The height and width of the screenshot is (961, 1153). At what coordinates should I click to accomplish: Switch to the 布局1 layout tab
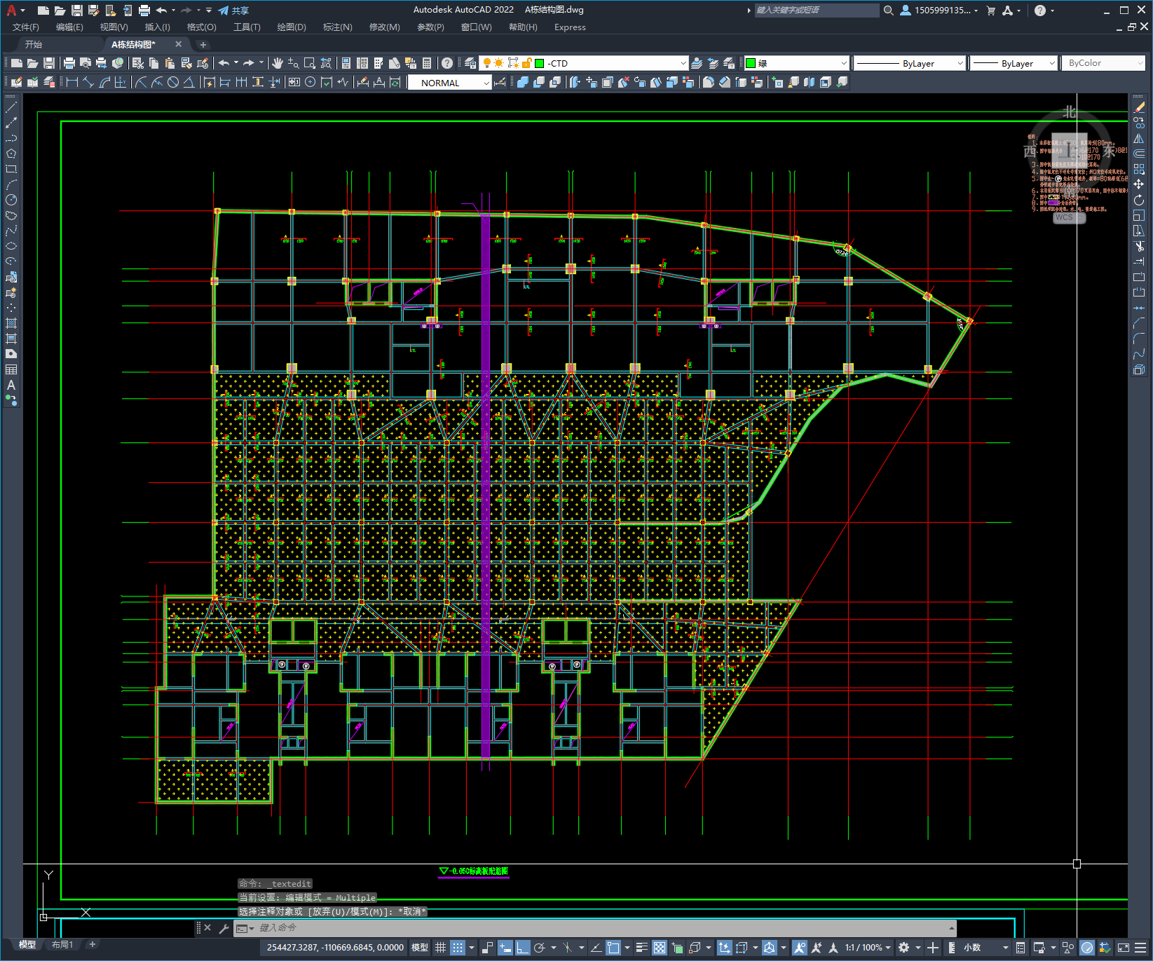tap(62, 945)
